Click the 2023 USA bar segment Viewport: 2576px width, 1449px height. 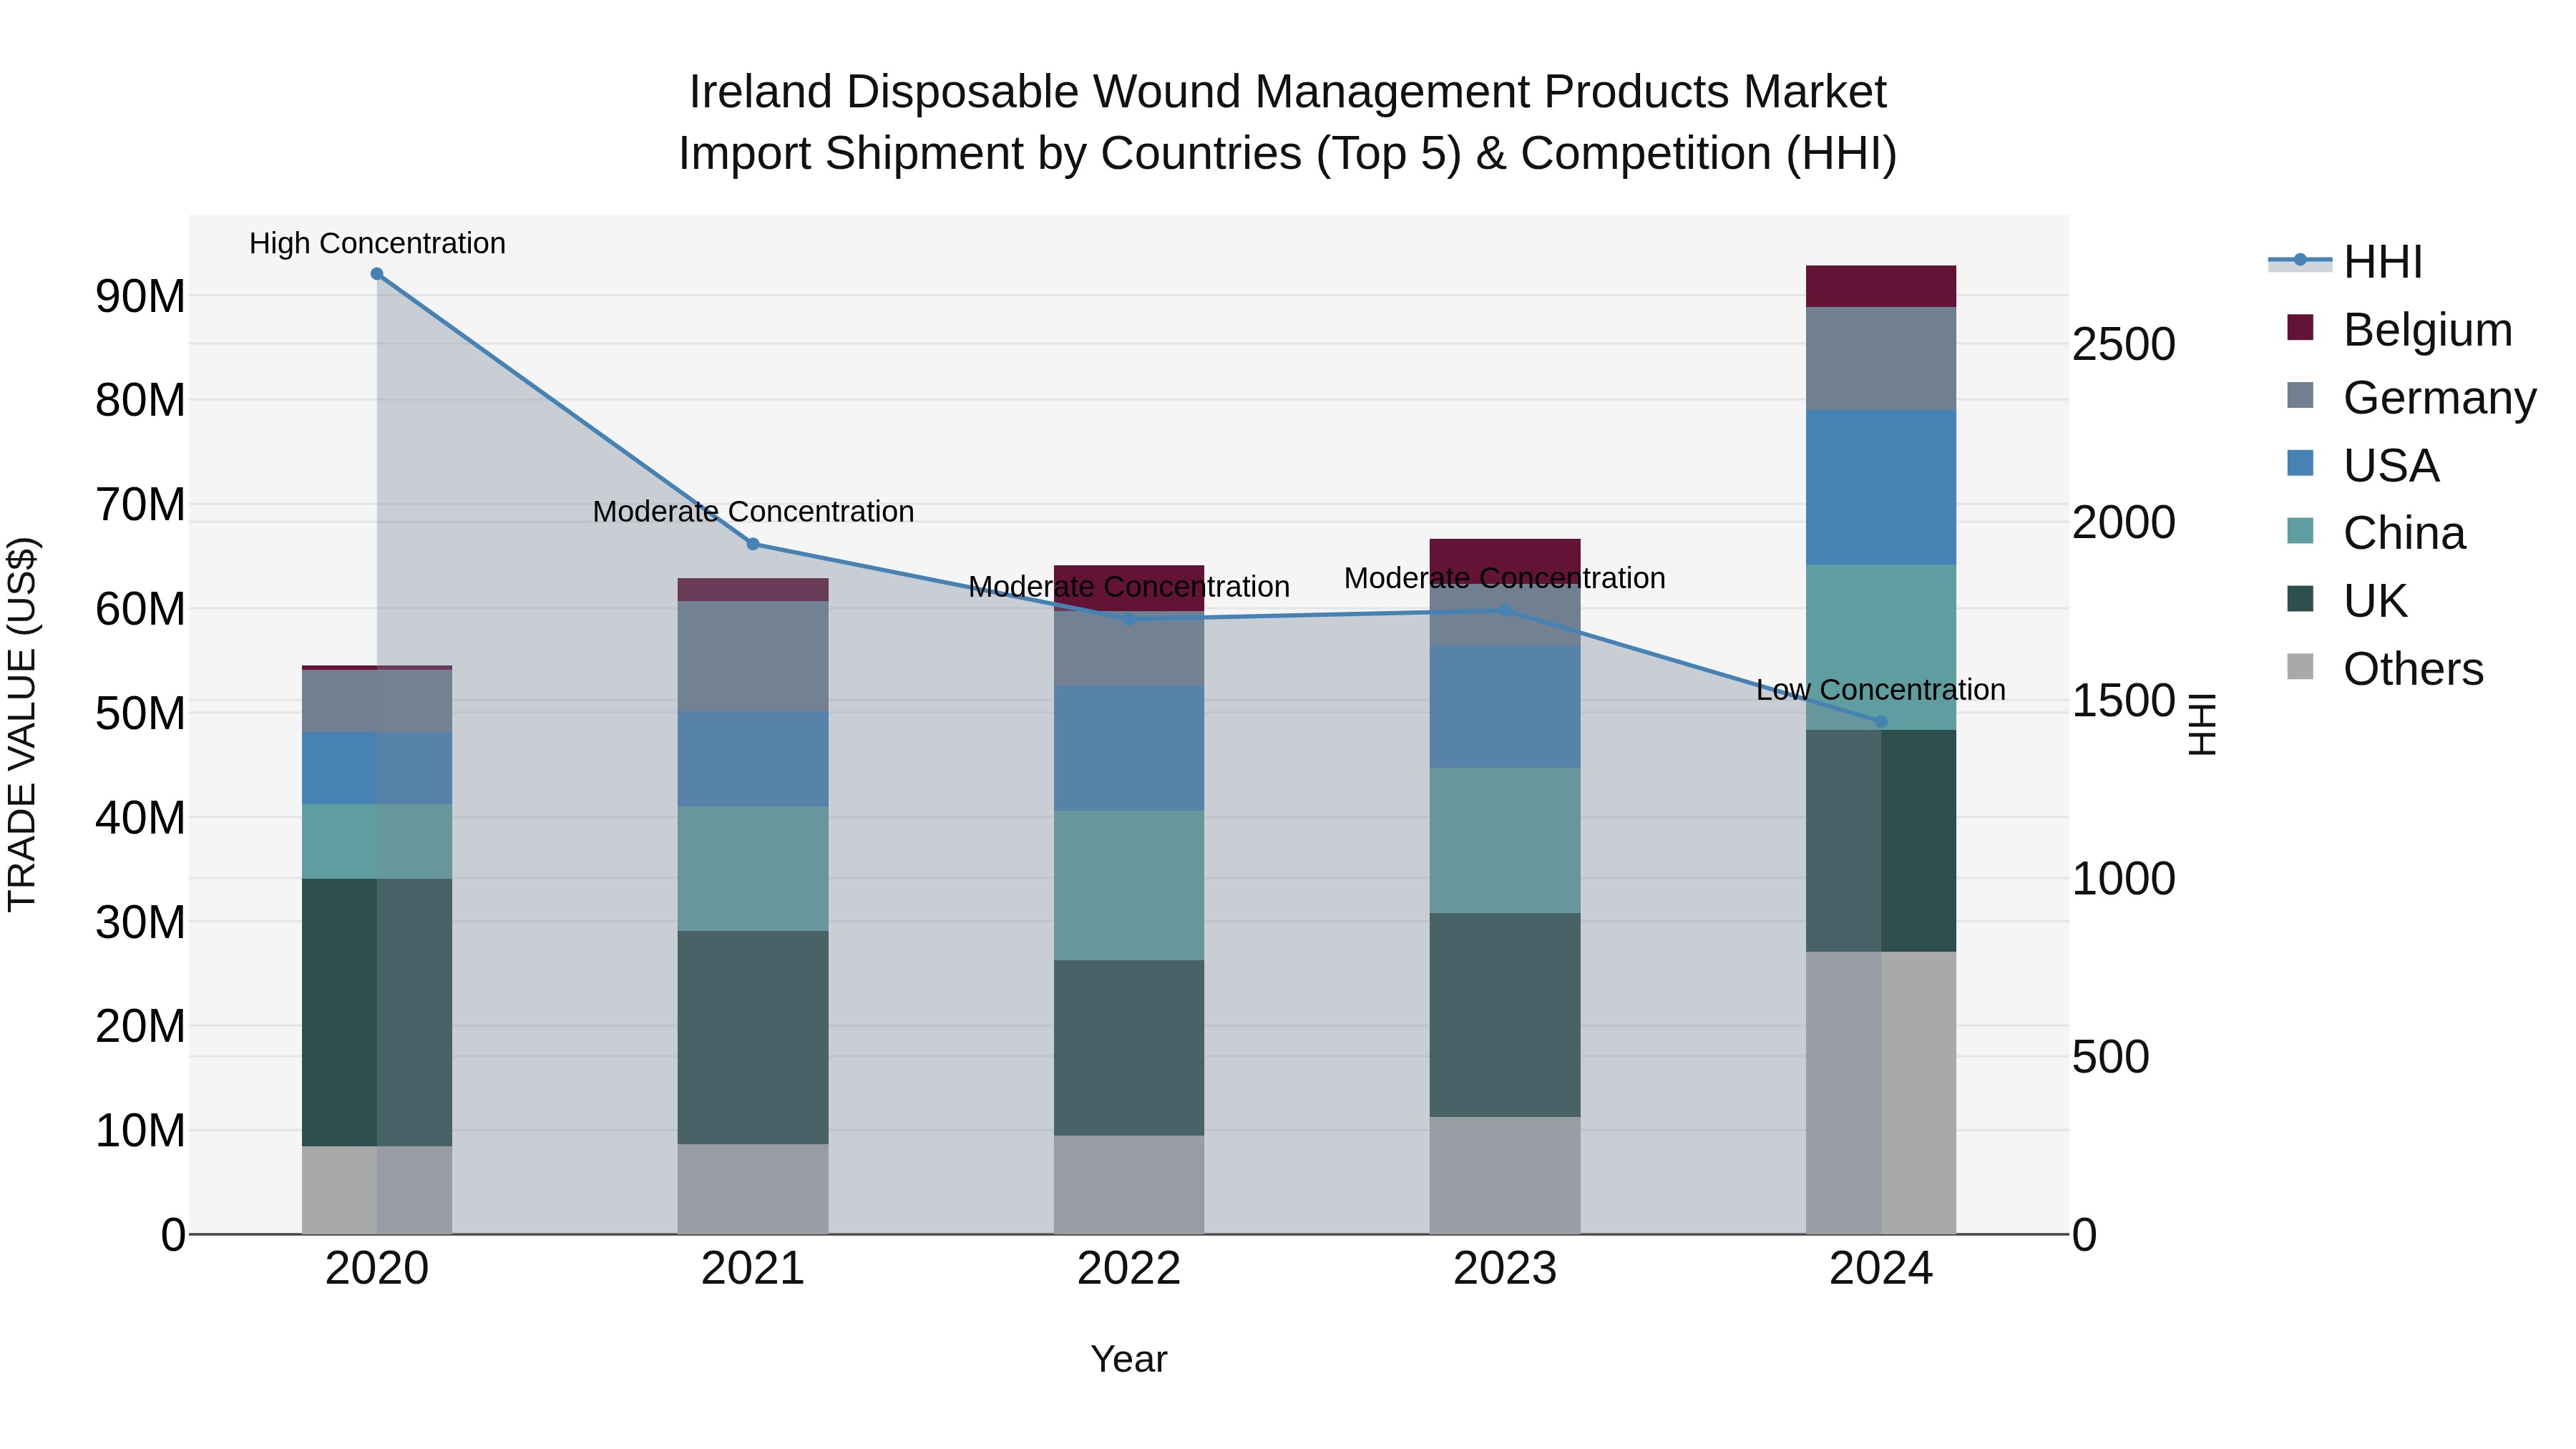tap(1505, 707)
